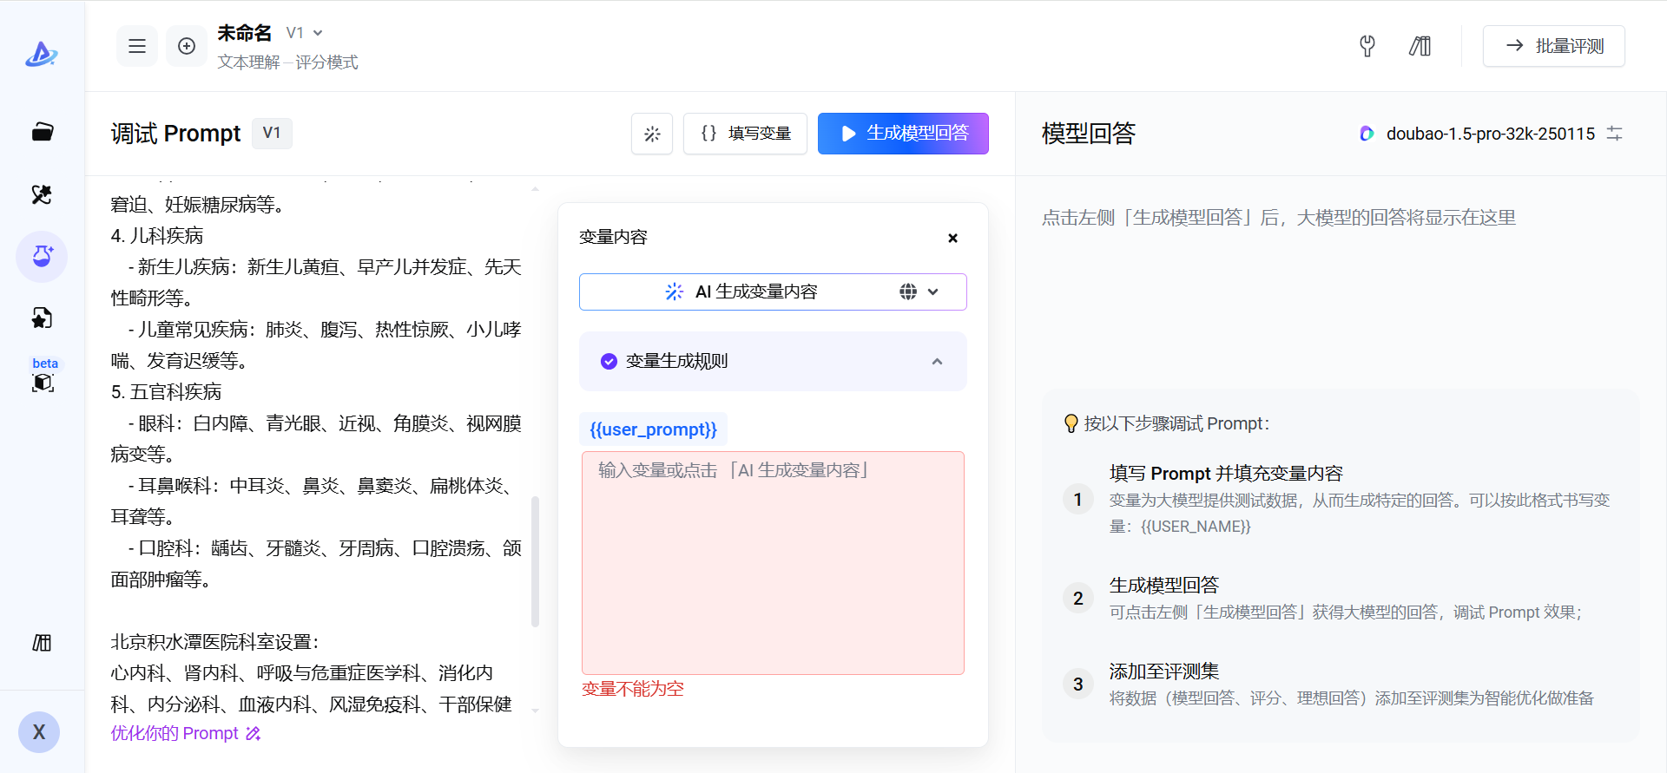Toggle the 变量生成规则 checkmark
Screen dimensions: 1667x773
[x=609, y=361]
